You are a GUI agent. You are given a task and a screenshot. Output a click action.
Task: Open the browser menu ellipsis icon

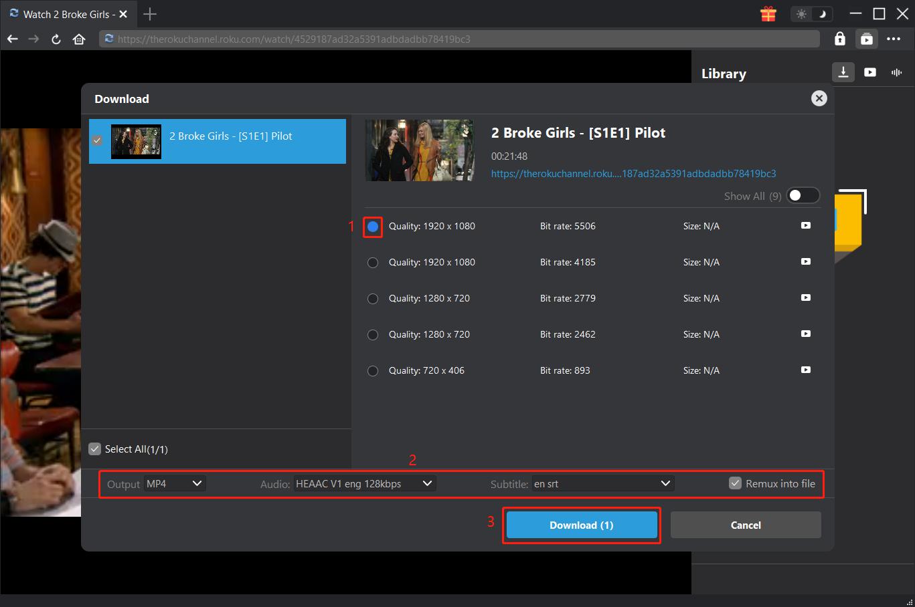(894, 38)
